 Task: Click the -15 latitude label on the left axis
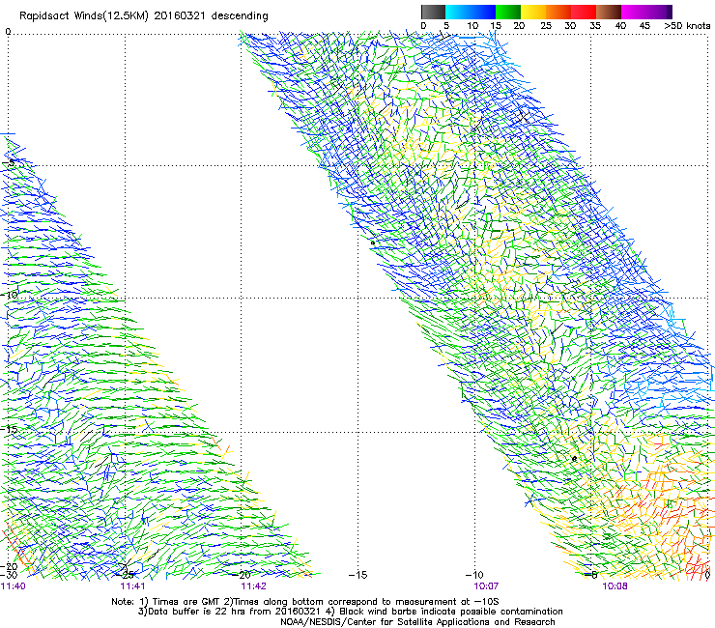click(9, 430)
